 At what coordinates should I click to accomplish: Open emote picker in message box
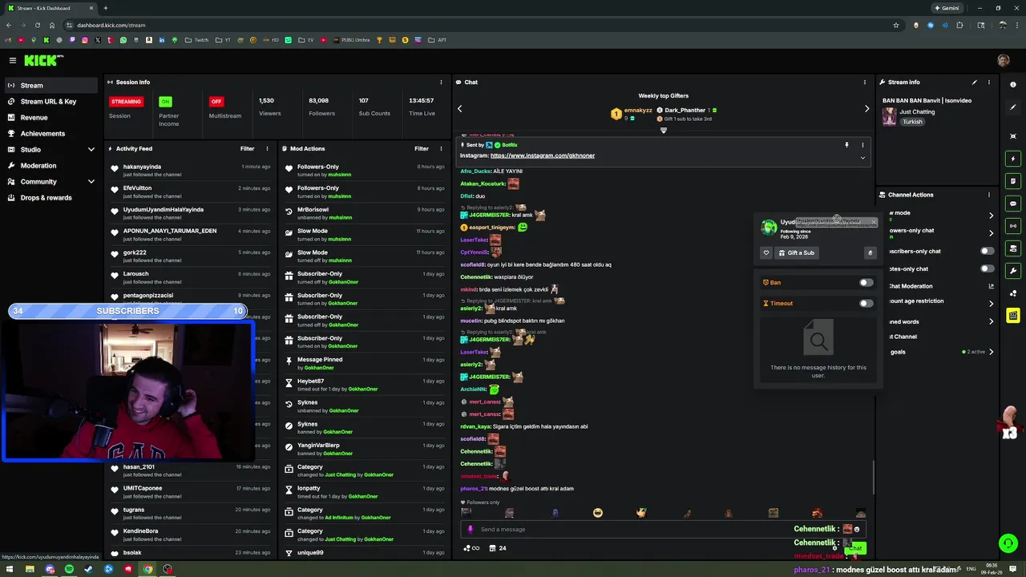click(x=857, y=529)
